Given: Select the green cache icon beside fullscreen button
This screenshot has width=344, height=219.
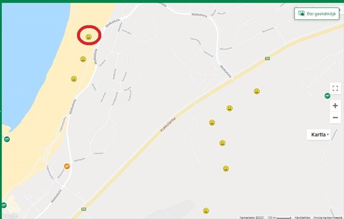Looking at the screenshot, I should (x=327, y=96).
